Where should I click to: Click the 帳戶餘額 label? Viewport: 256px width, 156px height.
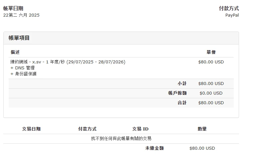(x=177, y=93)
